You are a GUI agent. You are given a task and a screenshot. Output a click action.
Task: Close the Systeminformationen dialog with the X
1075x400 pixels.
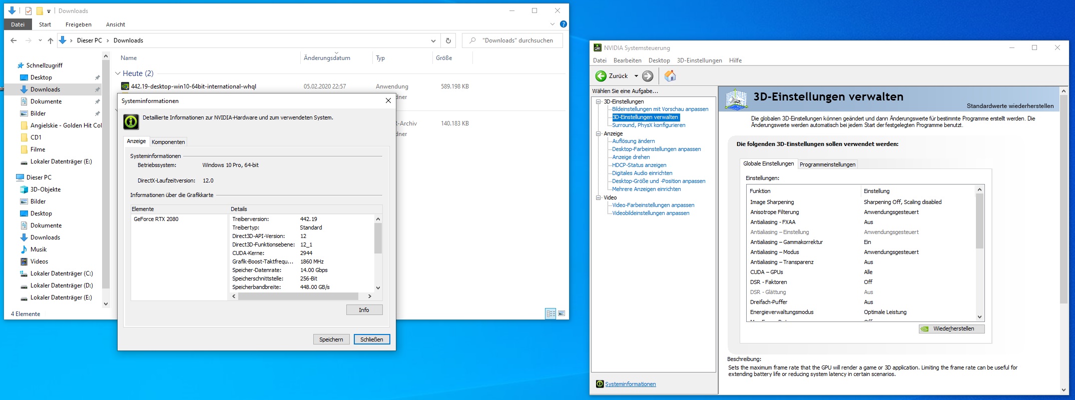(x=388, y=100)
